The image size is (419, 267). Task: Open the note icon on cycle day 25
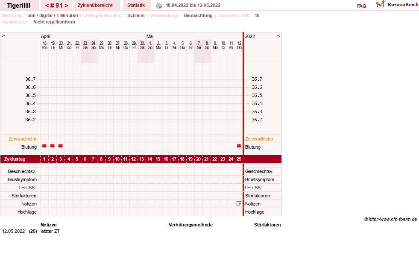239,204
